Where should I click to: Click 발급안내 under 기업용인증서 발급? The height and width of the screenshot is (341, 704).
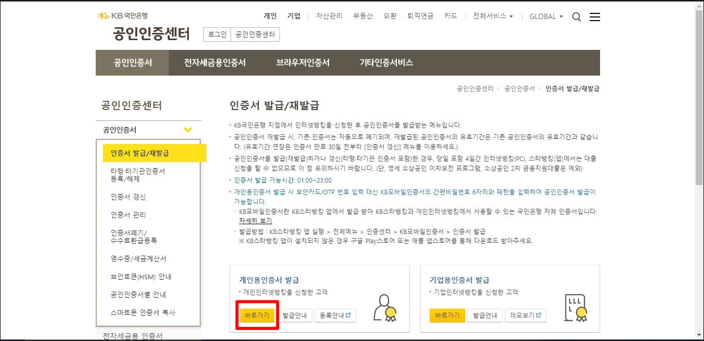(485, 315)
